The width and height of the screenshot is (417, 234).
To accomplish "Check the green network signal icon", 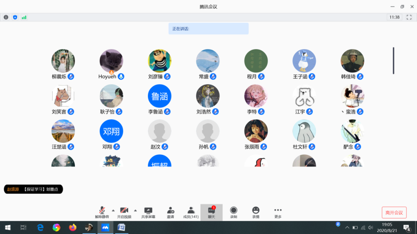I will (x=24, y=17).
